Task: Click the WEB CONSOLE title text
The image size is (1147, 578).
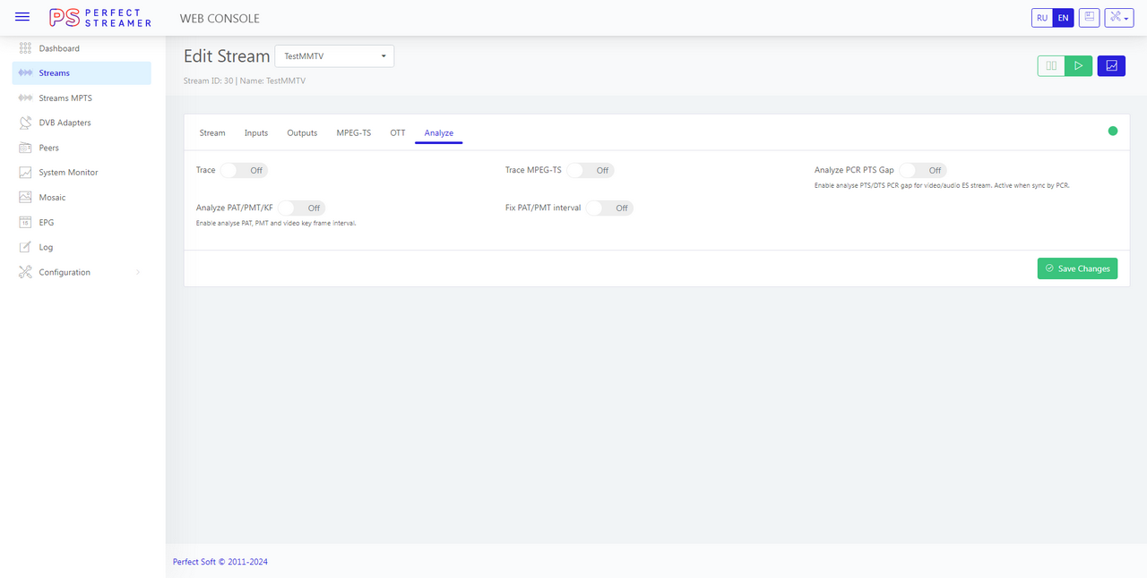Action: (220, 18)
